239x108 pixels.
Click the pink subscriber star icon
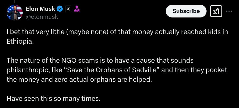(77, 9)
